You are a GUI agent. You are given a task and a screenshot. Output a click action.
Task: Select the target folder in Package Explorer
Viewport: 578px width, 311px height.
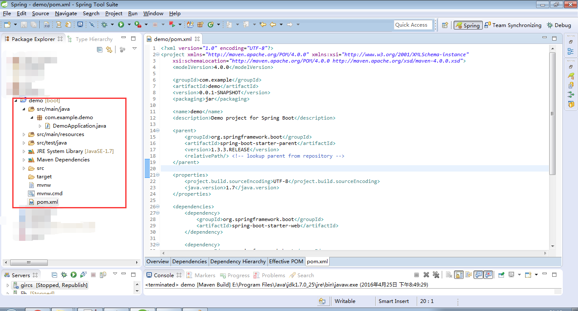pos(44,177)
